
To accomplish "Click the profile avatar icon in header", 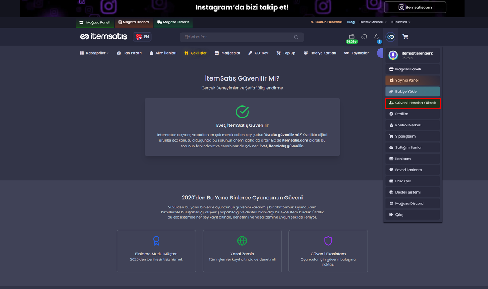I will [x=390, y=37].
